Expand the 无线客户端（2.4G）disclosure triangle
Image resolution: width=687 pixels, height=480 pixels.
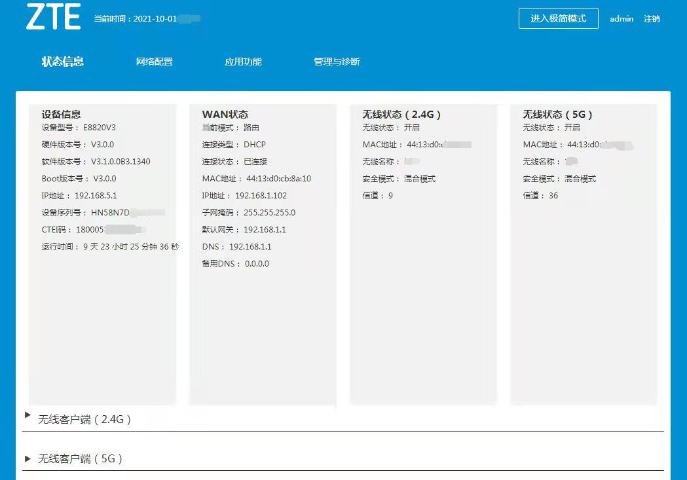[x=28, y=415]
